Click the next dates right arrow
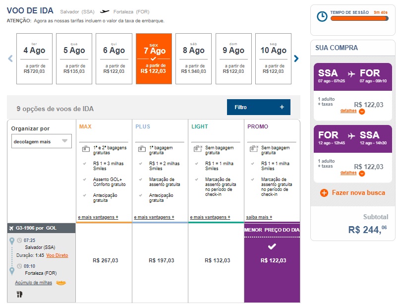Screen dimensions: 400x304 click(x=296, y=59)
